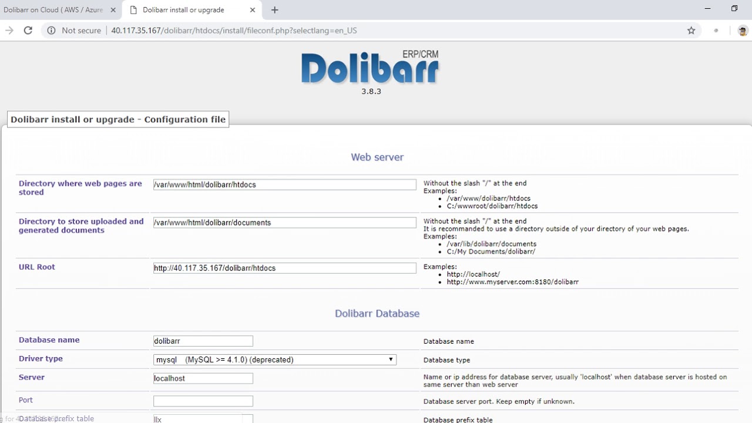Close the Dolibarr on Cloud tab
This screenshot has height=423, width=752.
pyautogui.click(x=113, y=10)
